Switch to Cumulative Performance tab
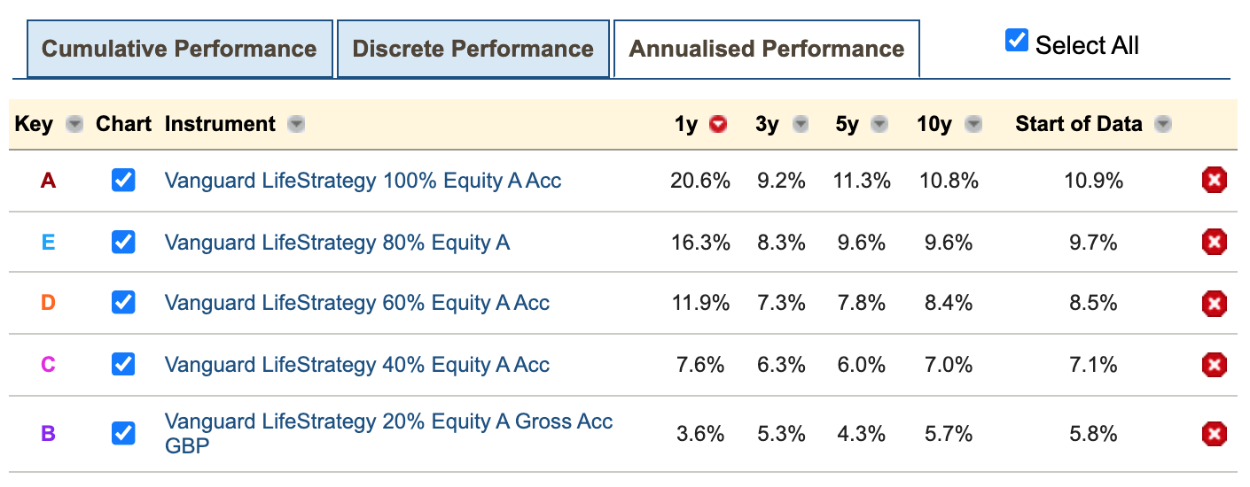This screenshot has width=1250, height=487. pyautogui.click(x=179, y=49)
